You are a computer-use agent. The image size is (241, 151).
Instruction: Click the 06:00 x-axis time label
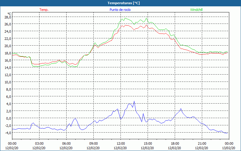click(66, 144)
